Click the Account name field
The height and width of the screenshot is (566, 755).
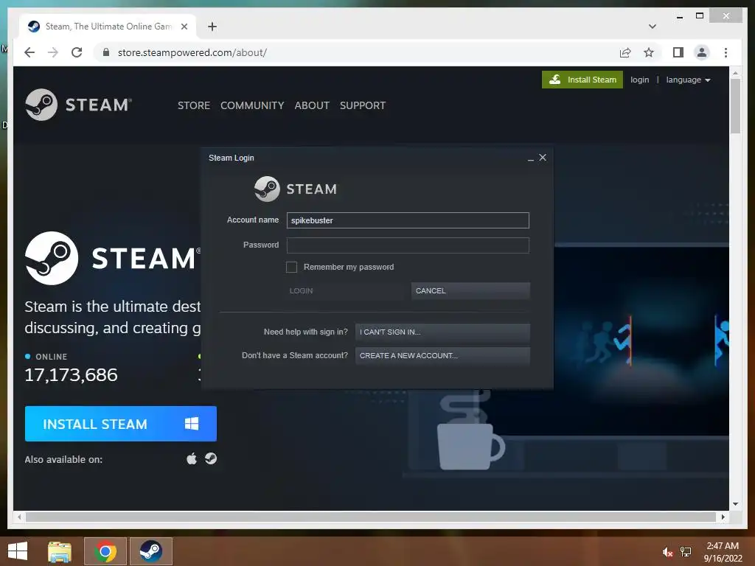pos(407,220)
